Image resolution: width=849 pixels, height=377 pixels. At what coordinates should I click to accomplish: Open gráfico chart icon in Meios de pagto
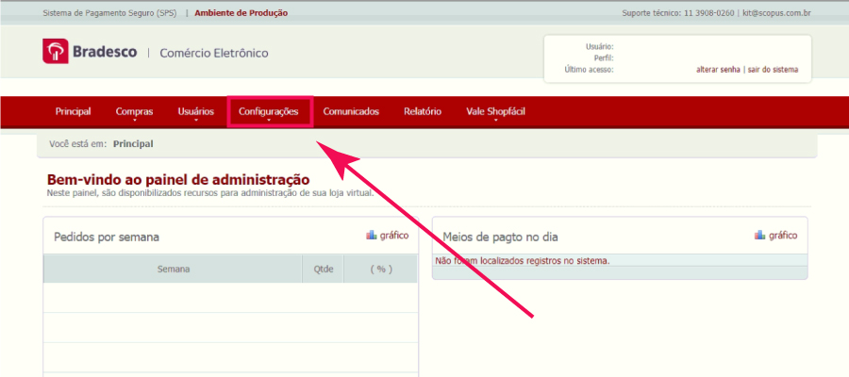(x=759, y=236)
